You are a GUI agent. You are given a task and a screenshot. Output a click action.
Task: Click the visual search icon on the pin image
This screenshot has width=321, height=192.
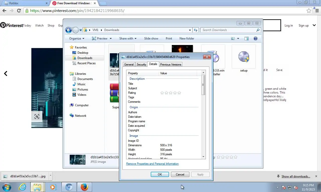(x=37, y=116)
